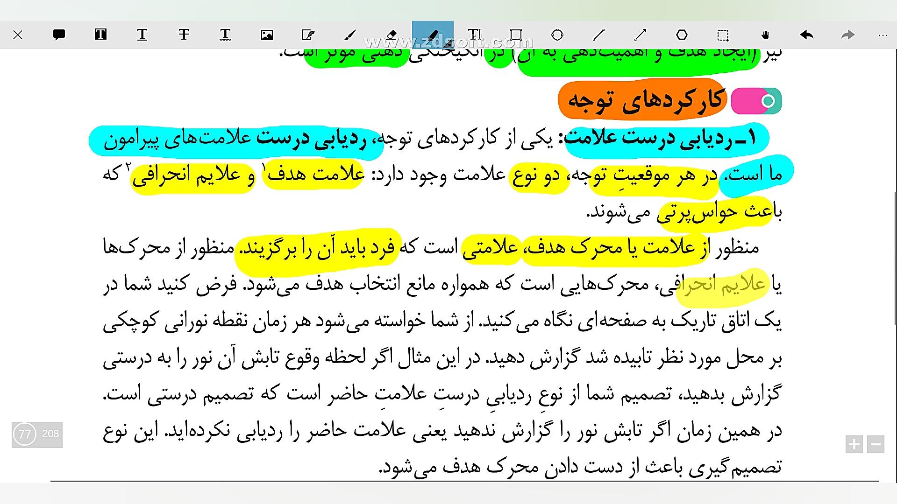Toggle the active highlighter pen tool
Viewport: 897px width, 504px height.
coord(433,35)
